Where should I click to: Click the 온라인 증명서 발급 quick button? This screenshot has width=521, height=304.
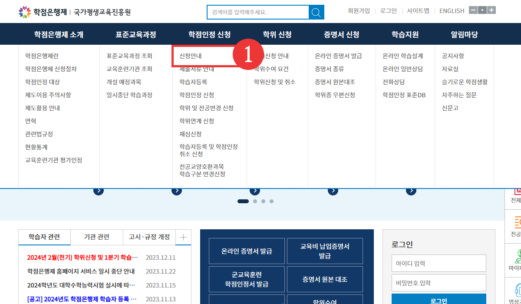247,251
